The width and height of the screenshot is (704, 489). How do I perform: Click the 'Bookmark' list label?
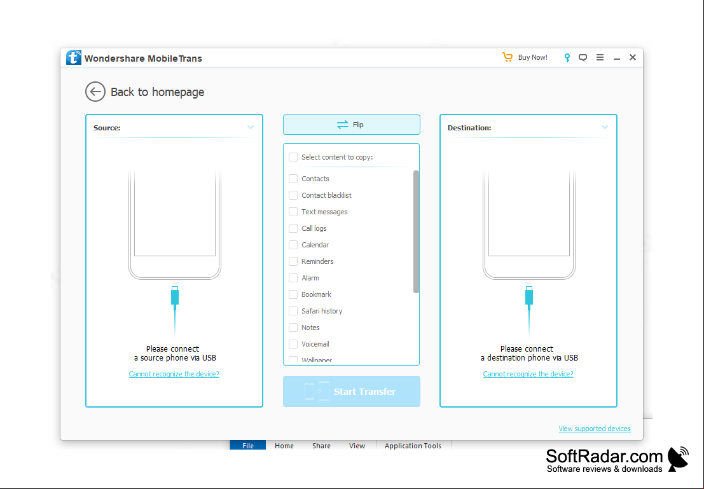317,294
